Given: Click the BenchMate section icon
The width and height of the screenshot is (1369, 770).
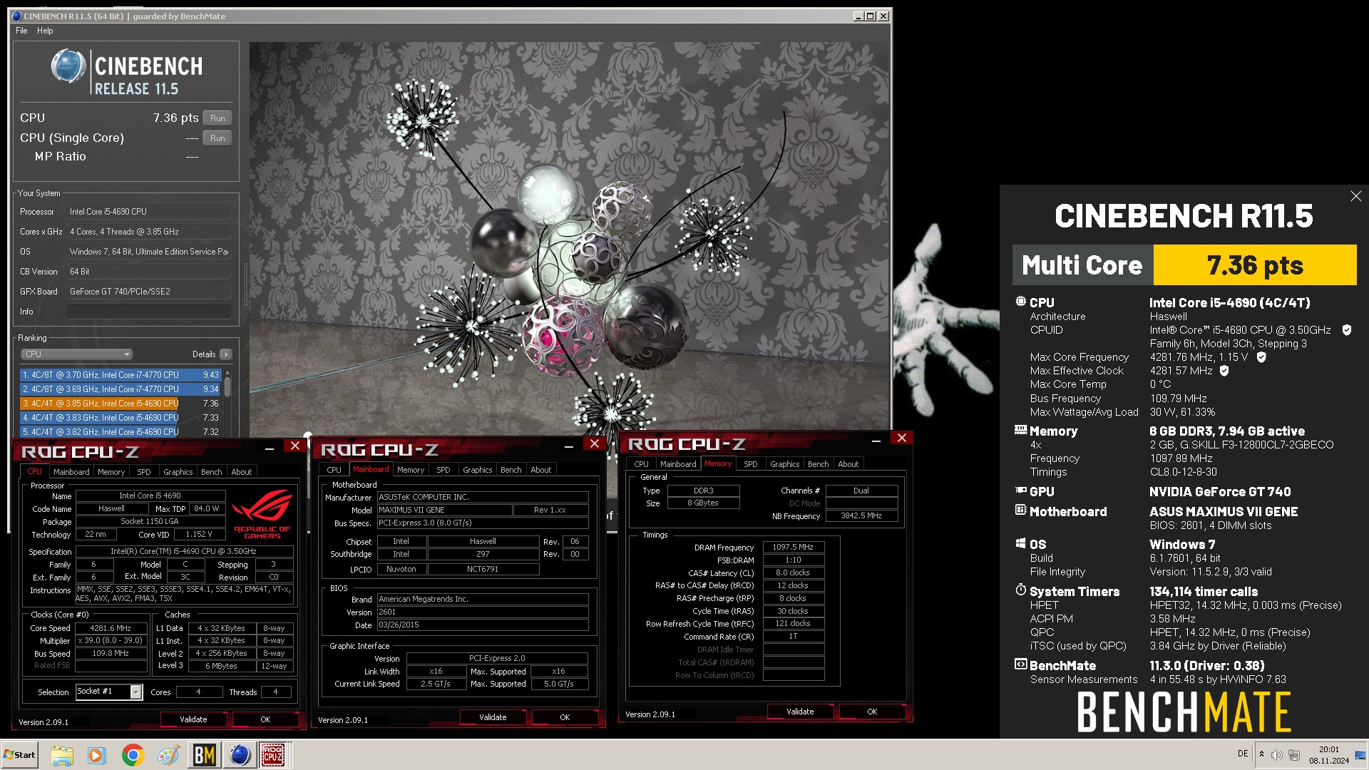Looking at the screenshot, I should click(1021, 664).
